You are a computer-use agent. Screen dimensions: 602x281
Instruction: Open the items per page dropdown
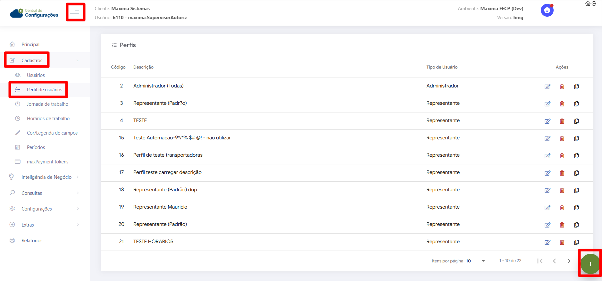coord(476,261)
